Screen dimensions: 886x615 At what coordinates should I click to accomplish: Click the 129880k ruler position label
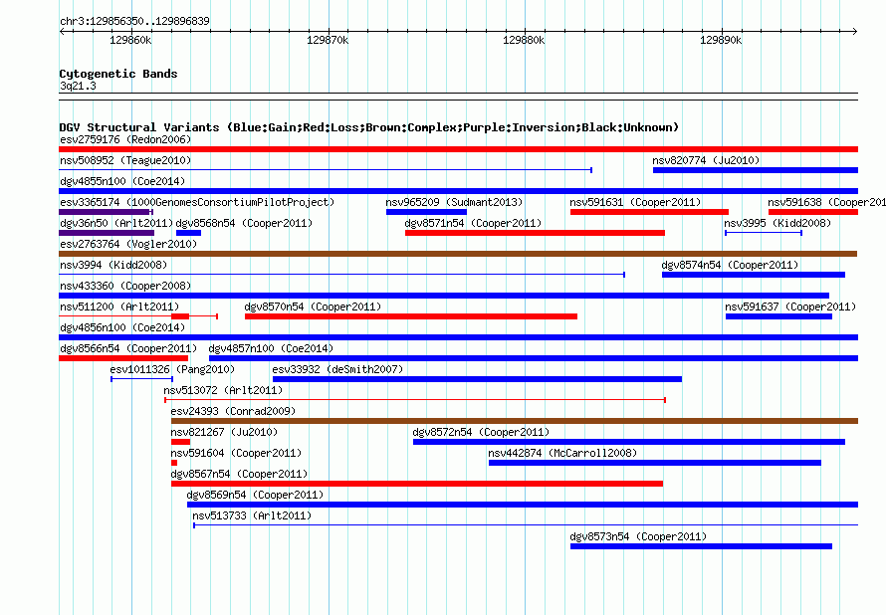coord(524,40)
